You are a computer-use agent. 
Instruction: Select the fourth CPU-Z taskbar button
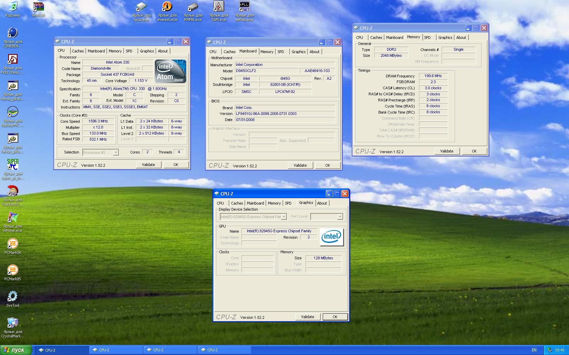coord(224,350)
